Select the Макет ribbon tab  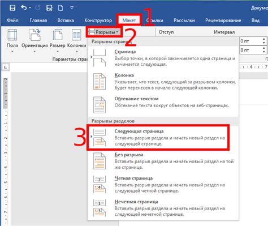pyautogui.click(x=129, y=20)
